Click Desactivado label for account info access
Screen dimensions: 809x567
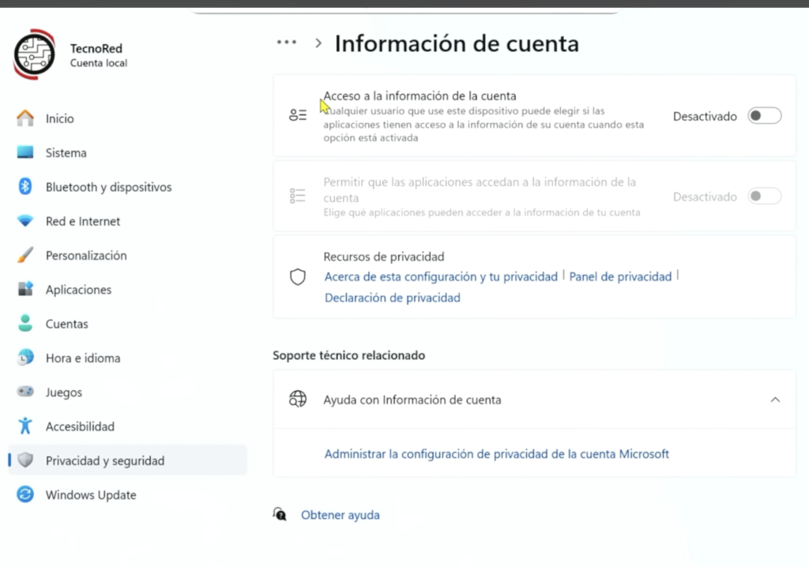point(705,117)
